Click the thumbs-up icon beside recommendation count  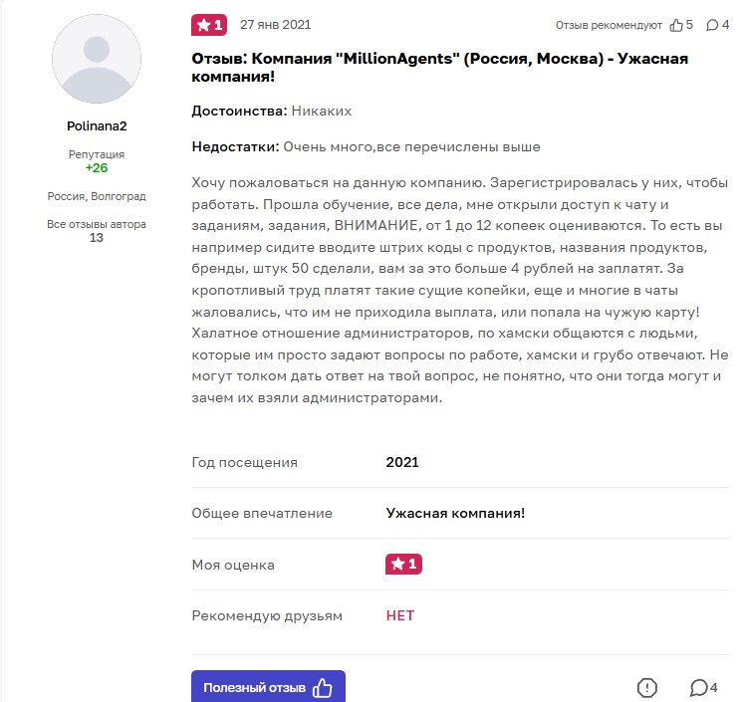pyautogui.click(x=676, y=25)
